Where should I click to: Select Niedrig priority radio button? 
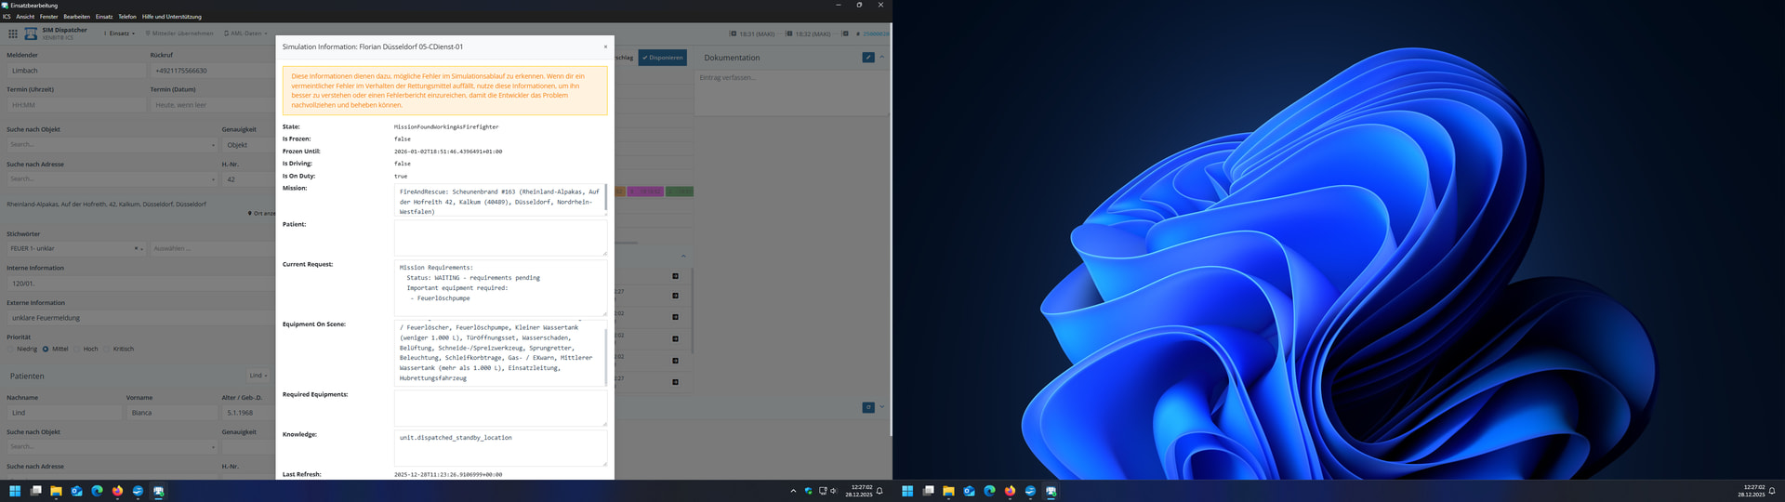11,350
